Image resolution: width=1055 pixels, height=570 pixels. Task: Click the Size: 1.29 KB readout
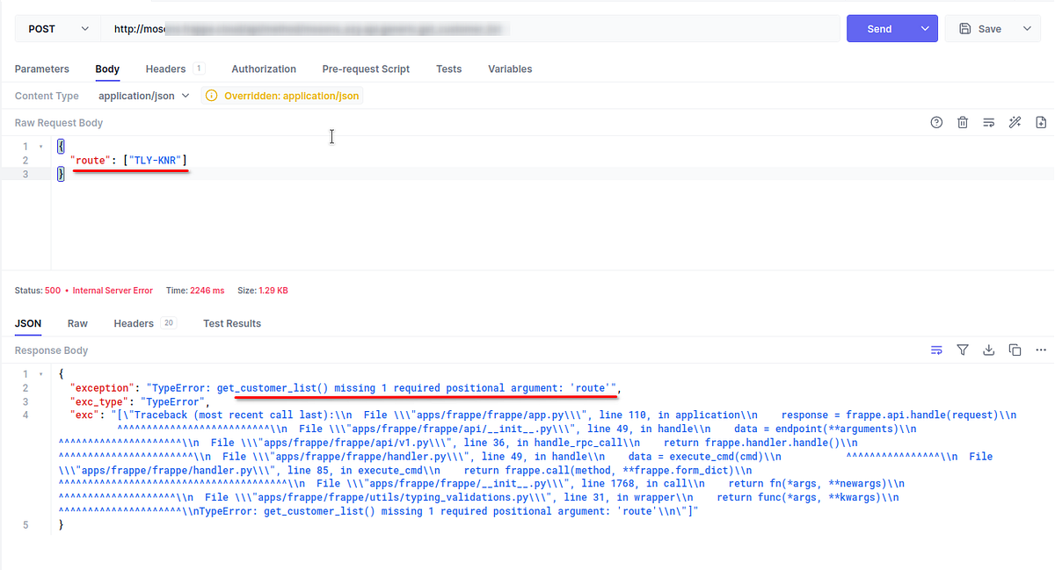click(x=263, y=290)
